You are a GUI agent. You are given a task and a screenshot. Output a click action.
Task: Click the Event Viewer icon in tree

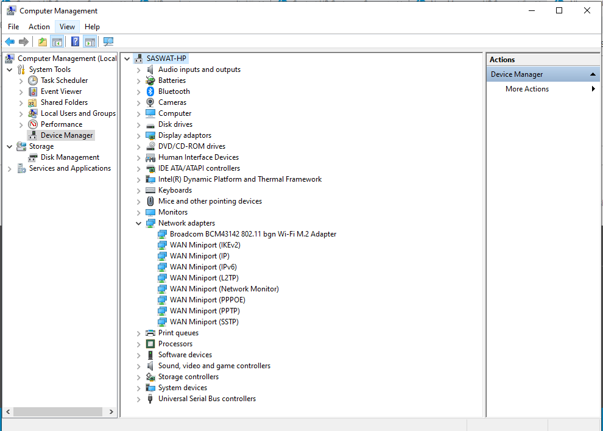pyautogui.click(x=33, y=91)
